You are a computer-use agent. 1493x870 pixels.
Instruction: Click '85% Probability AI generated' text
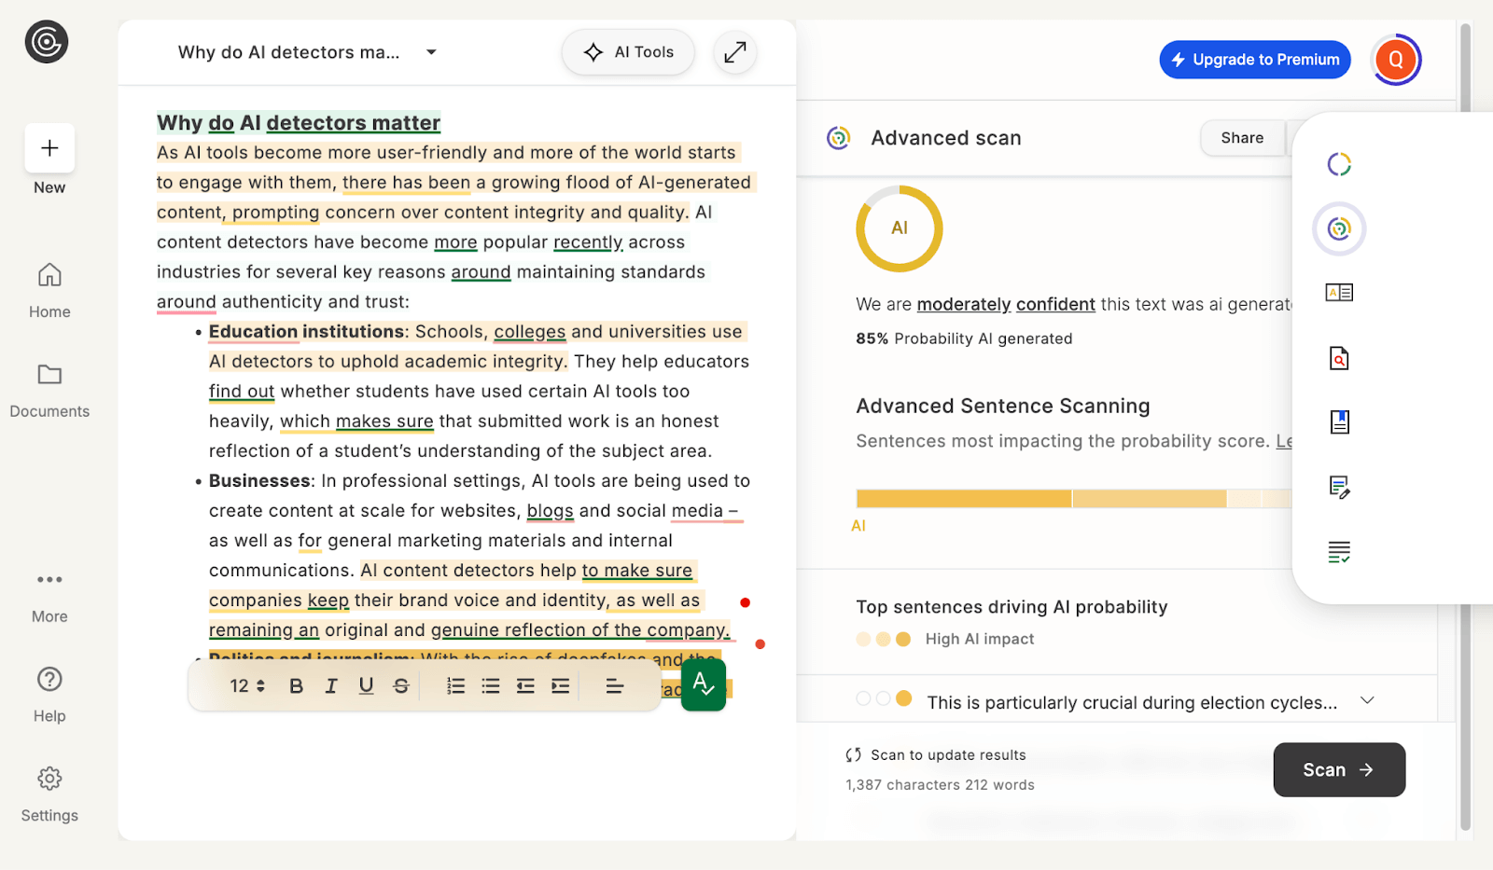[964, 338]
